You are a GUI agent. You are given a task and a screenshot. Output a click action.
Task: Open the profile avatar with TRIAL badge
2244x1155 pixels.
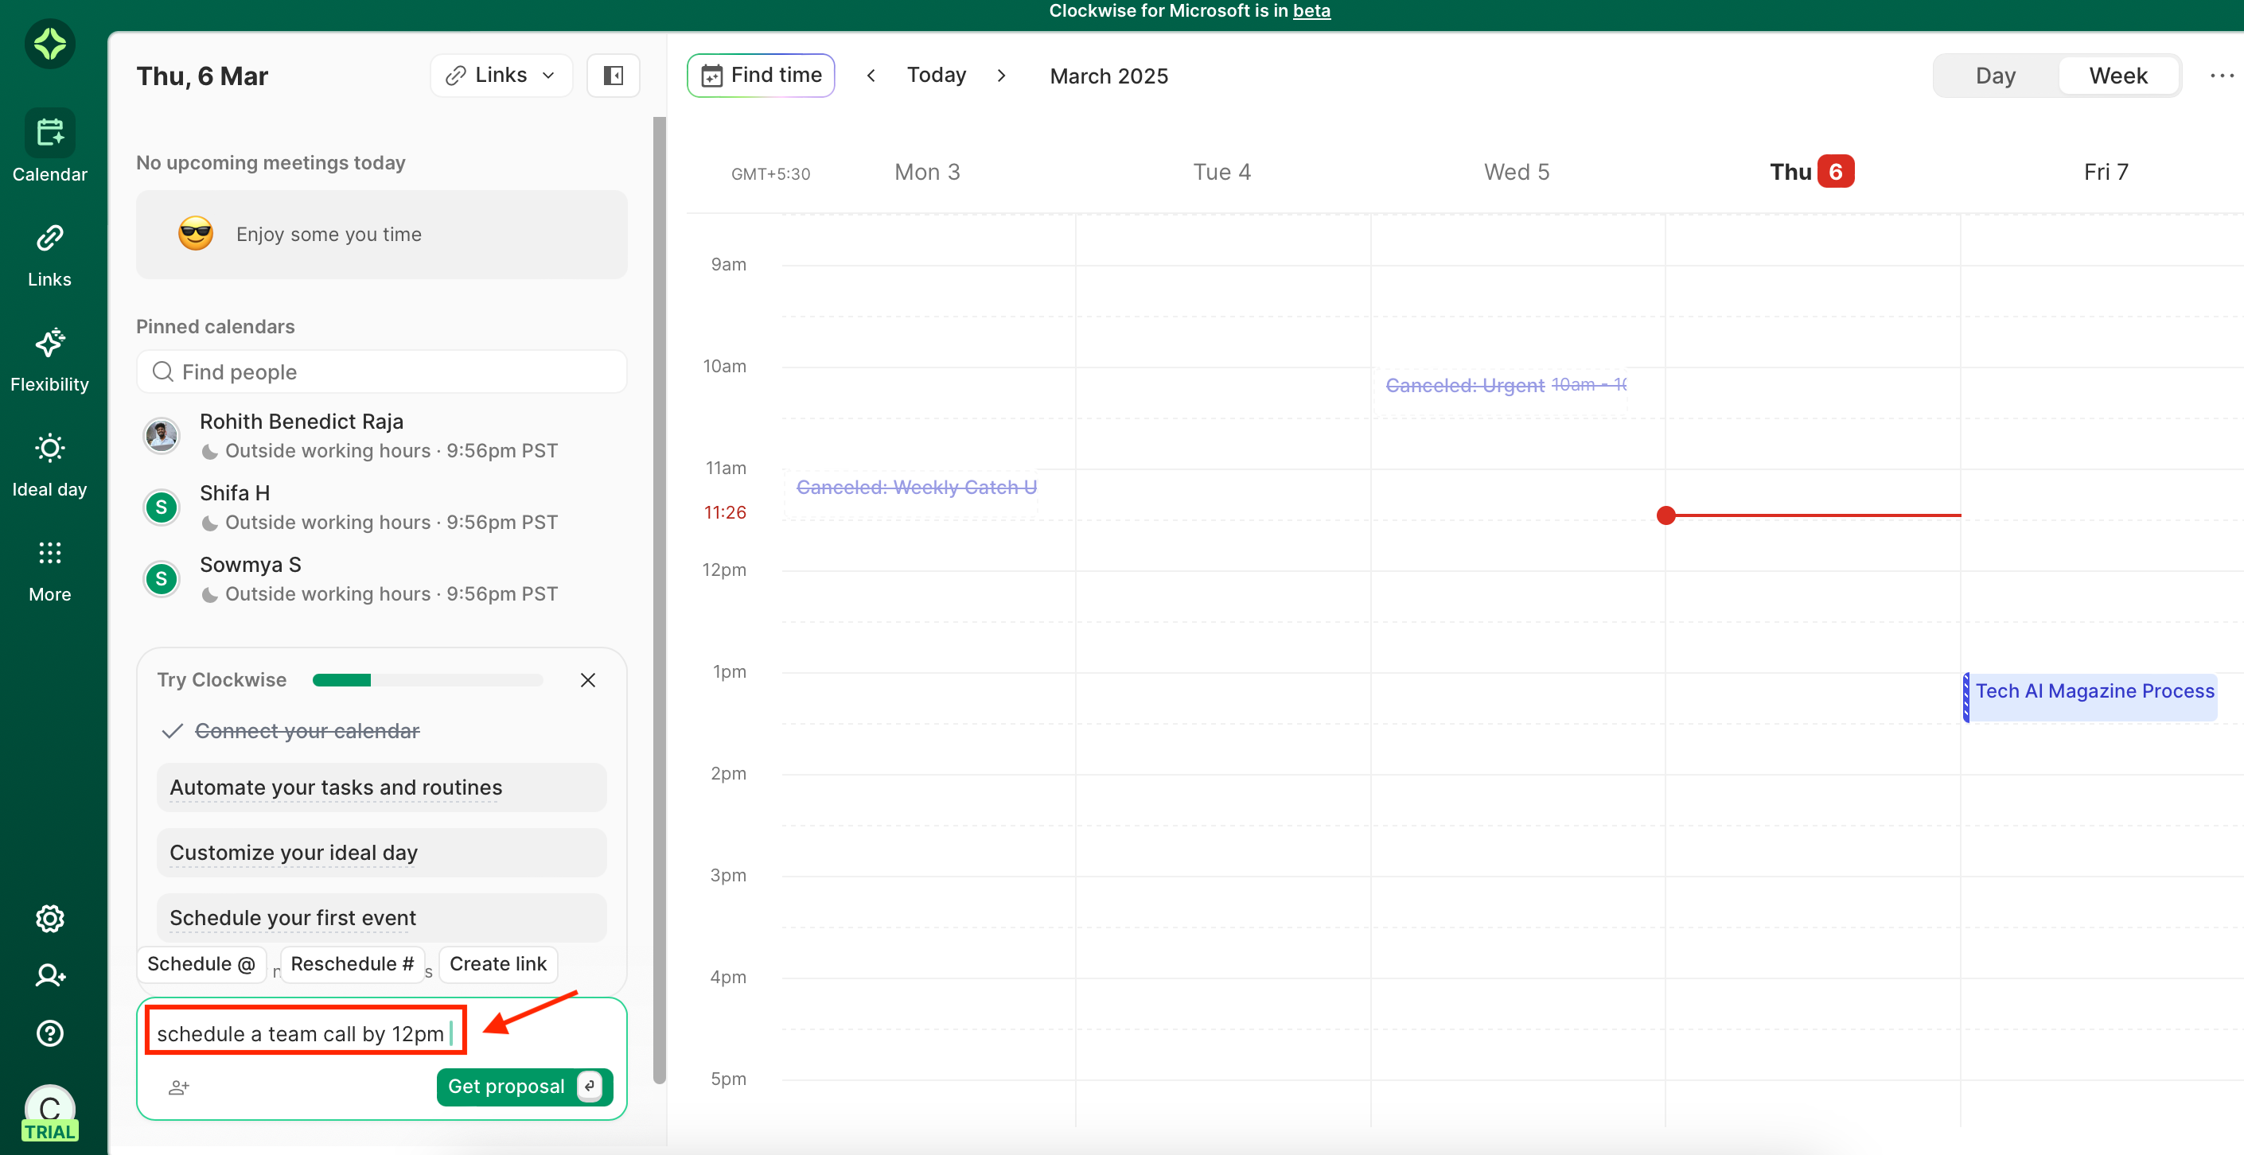point(49,1112)
